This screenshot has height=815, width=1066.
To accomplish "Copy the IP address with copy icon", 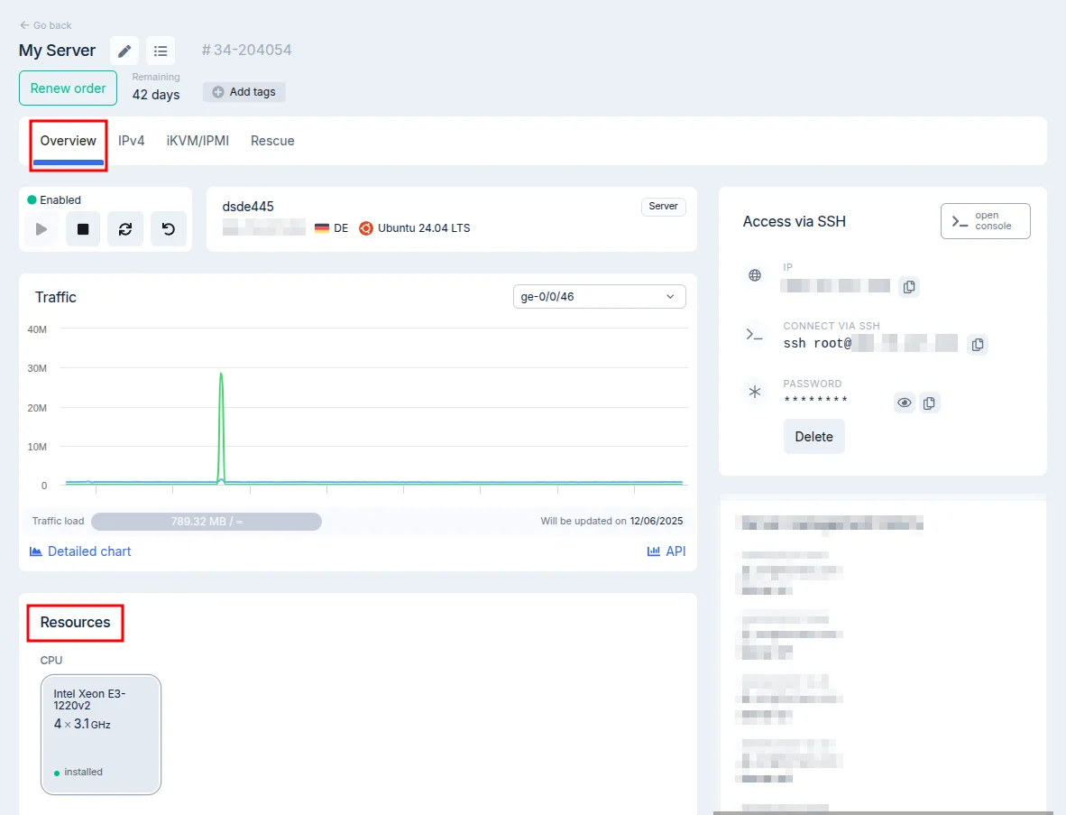I will [909, 287].
